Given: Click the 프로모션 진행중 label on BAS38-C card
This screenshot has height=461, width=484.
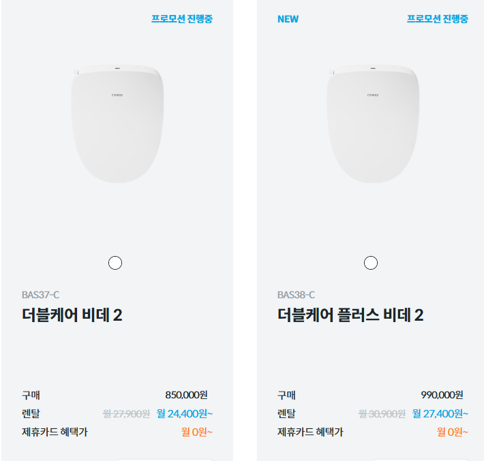Looking at the screenshot, I should [x=438, y=19].
